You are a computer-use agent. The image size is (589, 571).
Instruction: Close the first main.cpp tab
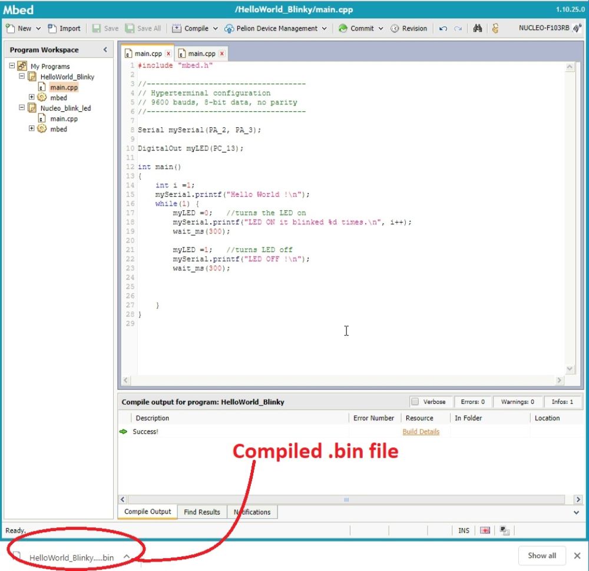pos(168,54)
